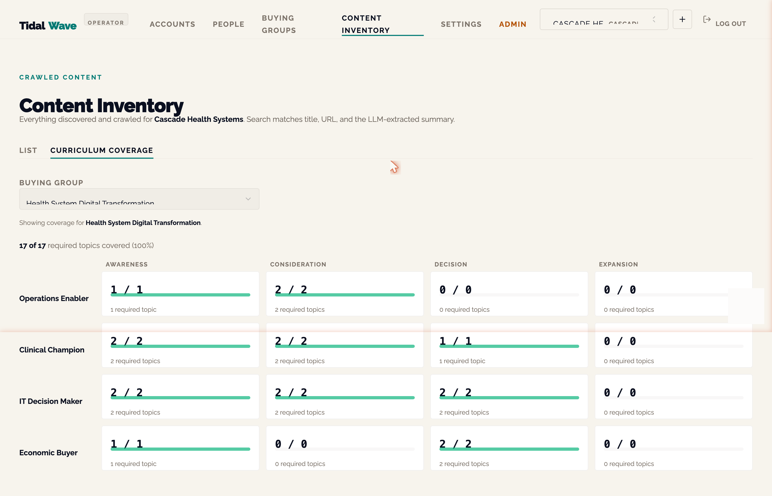772x496 pixels.
Task: Open Settings nav item
Action: tap(461, 24)
